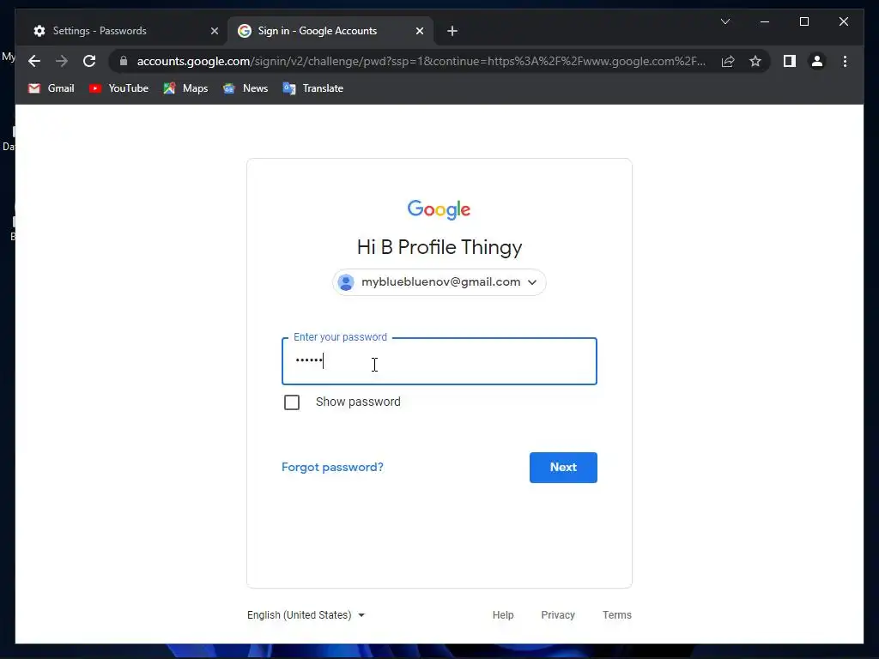Open the Privacy footer link
Screen dimensions: 879x659
[558, 614]
